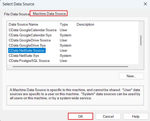This screenshot has width=150, height=121.
Task: Open Help for data sources
Action: [x=136, y=116]
